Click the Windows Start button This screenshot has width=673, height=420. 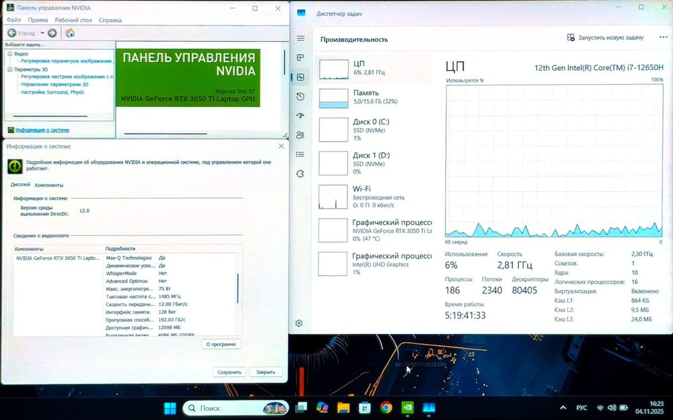tap(170, 408)
